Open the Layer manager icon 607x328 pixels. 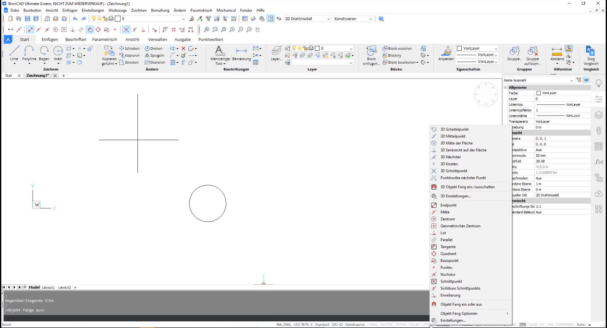[276, 53]
